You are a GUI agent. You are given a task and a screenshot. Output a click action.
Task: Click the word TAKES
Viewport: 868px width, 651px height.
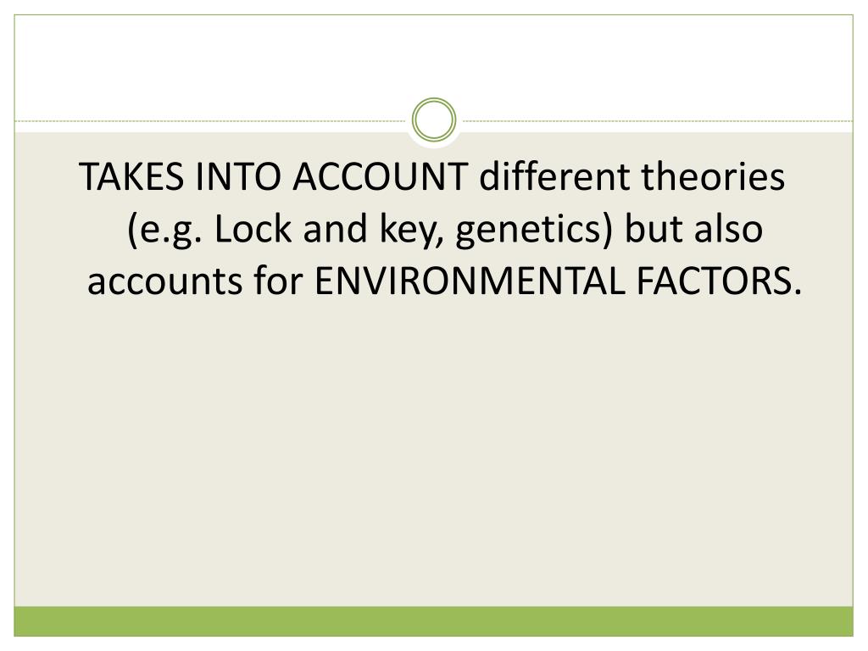tap(131, 176)
